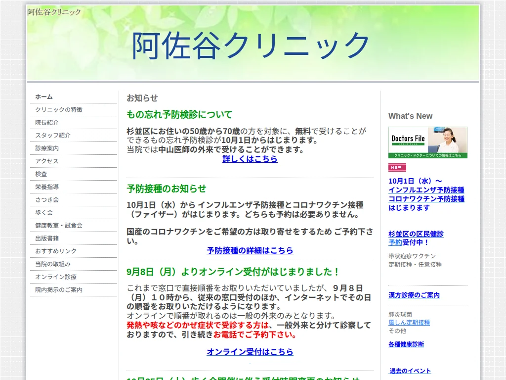Click 肺炎球菌 text in right column
This screenshot has height=380, width=506.
400,314
